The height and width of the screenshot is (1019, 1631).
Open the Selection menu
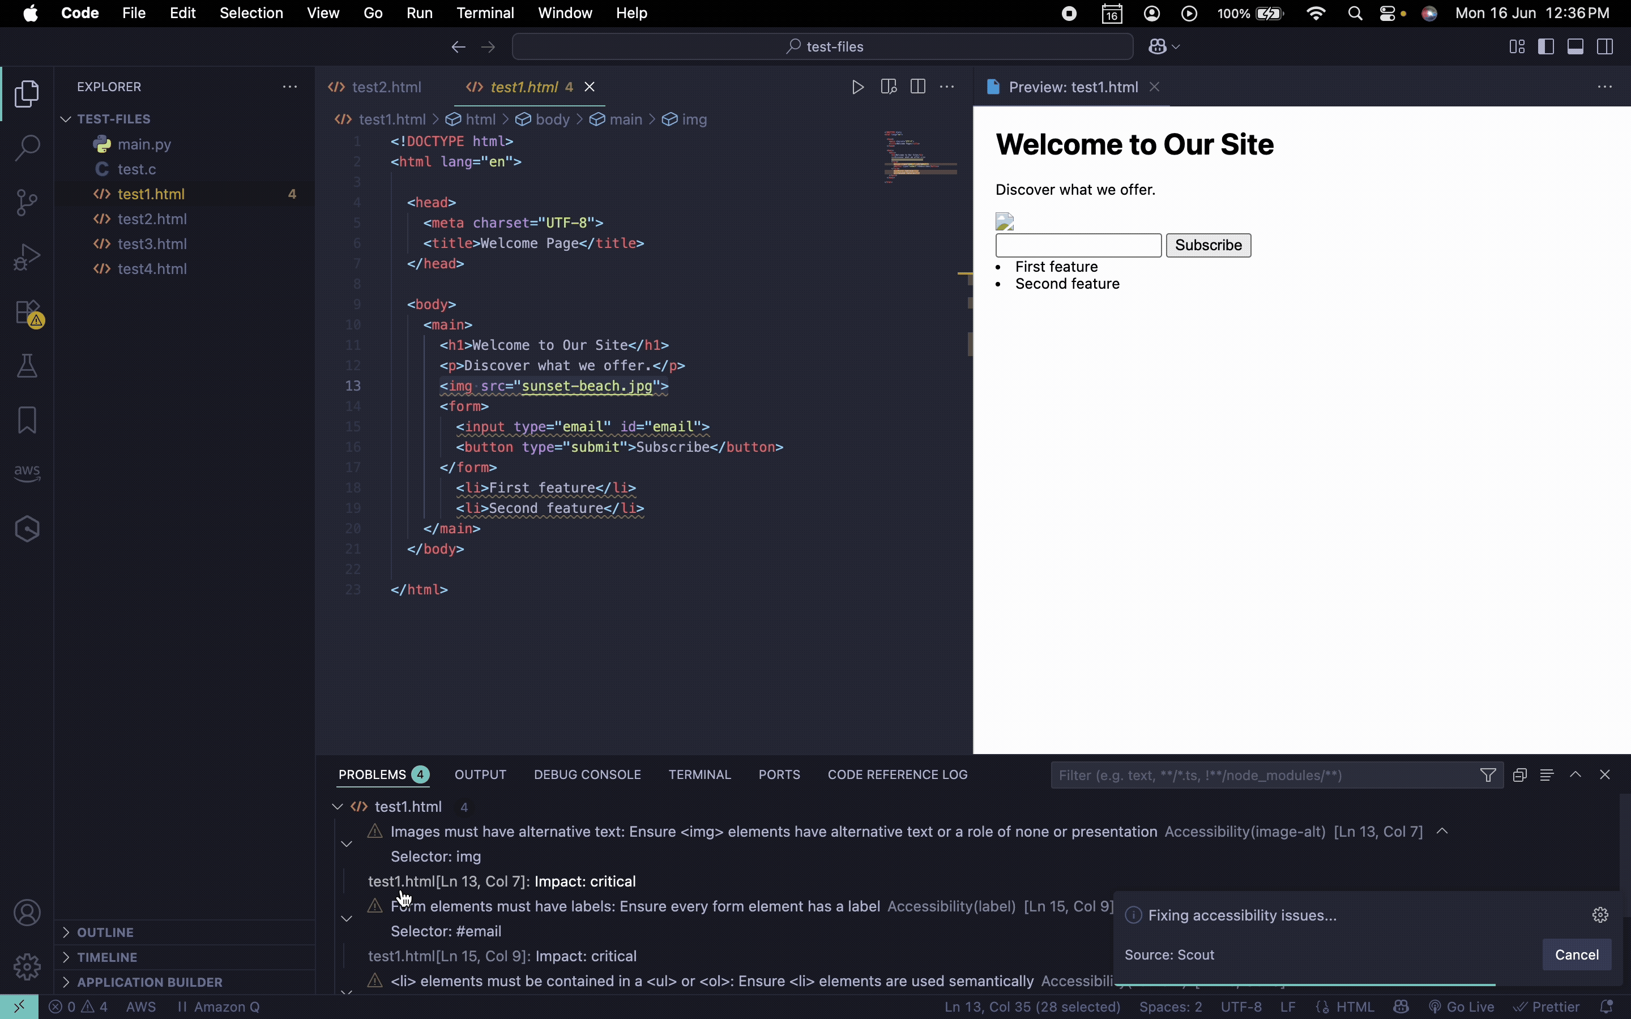click(251, 13)
